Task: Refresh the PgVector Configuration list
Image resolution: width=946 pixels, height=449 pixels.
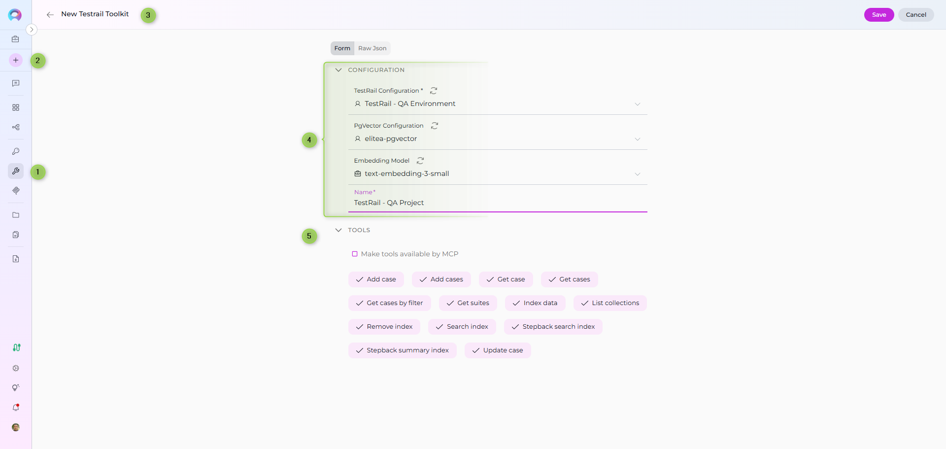Action: (x=435, y=126)
